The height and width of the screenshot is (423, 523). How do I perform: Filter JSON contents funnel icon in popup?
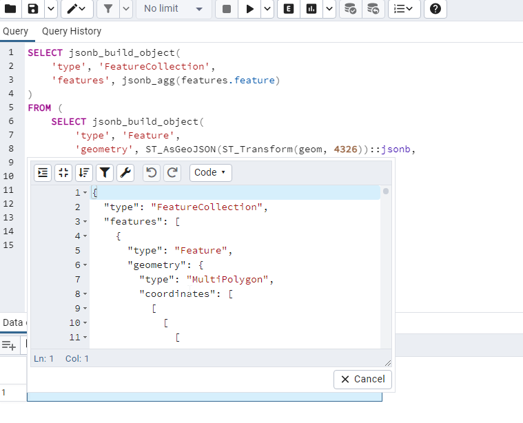pyautogui.click(x=105, y=173)
